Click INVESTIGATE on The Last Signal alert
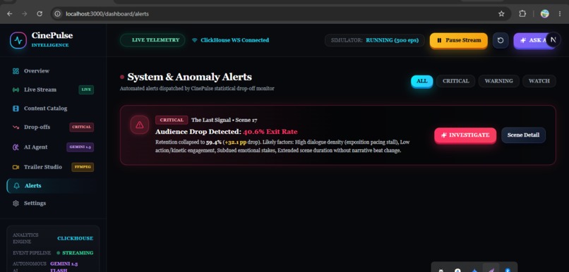569x272 pixels. [x=465, y=135]
